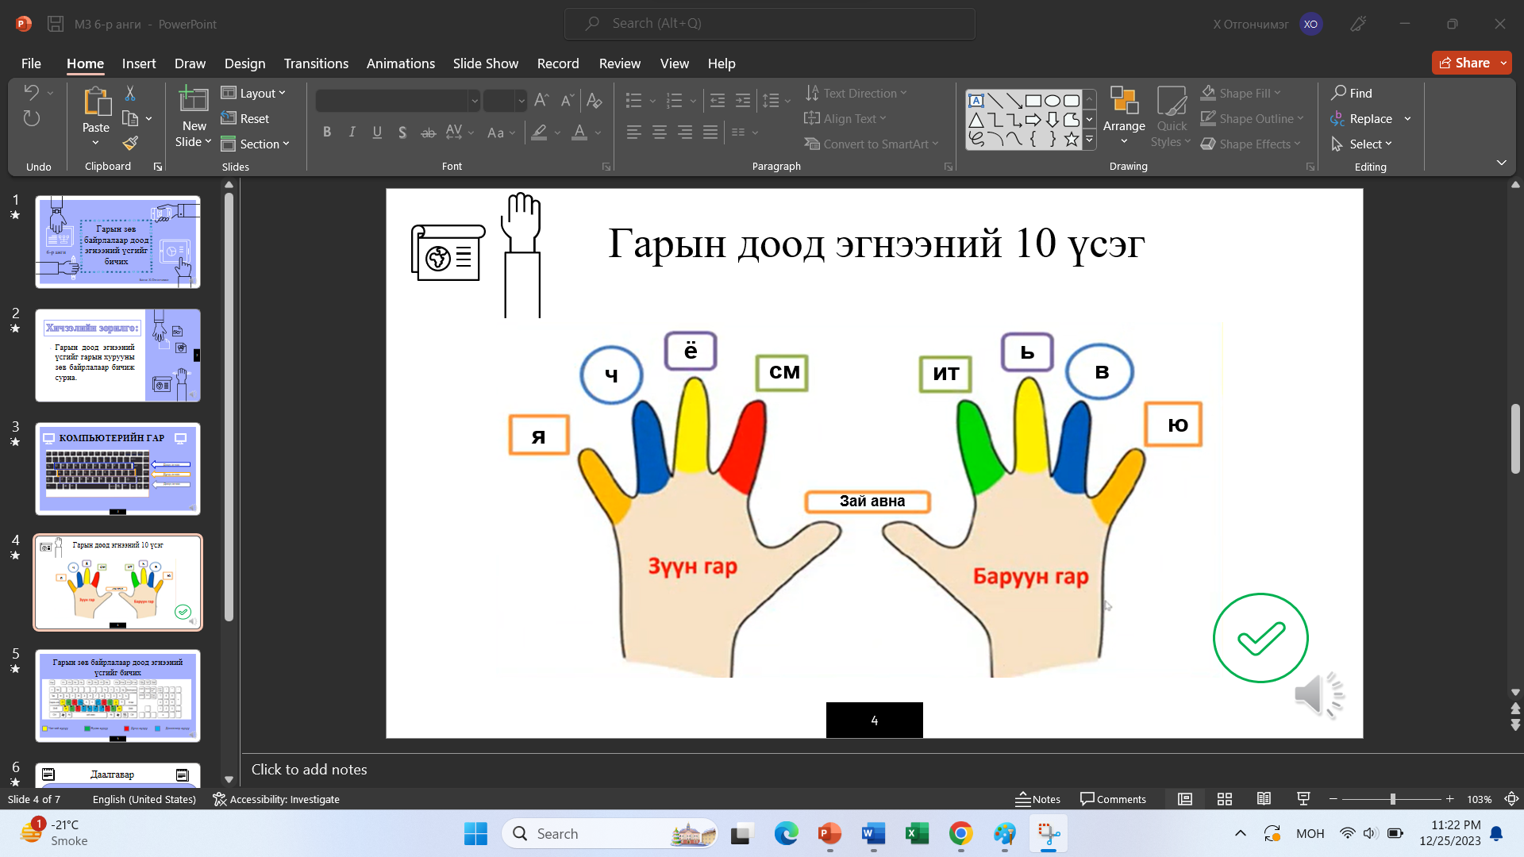The width and height of the screenshot is (1524, 857).
Task: Open the Section dropdown
Action: 256,144
